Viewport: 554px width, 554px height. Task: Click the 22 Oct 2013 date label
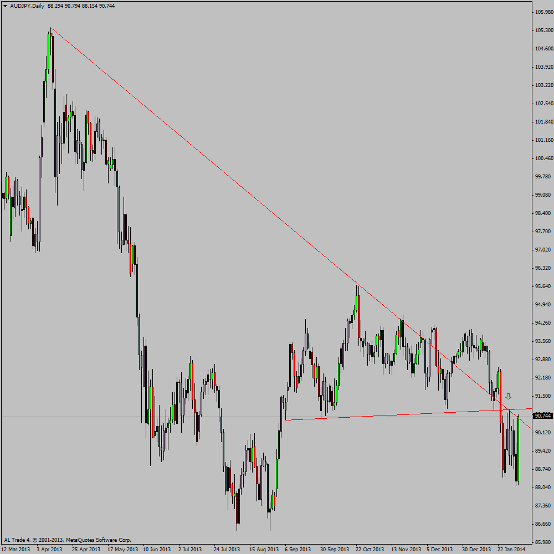370,550
